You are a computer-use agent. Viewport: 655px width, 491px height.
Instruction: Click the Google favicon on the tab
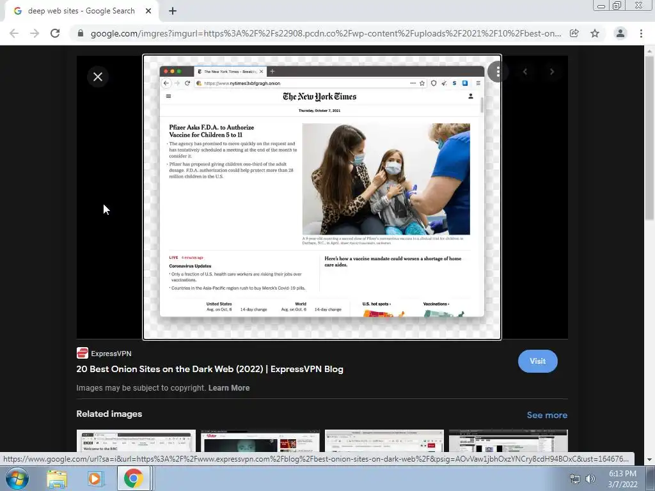click(x=17, y=11)
